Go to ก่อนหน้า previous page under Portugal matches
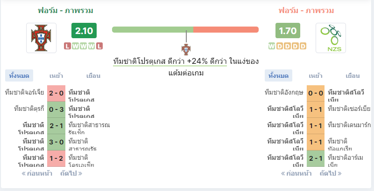The height and width of the screenshot is (191, 374). pyautogui.click(x=37, y=173)
